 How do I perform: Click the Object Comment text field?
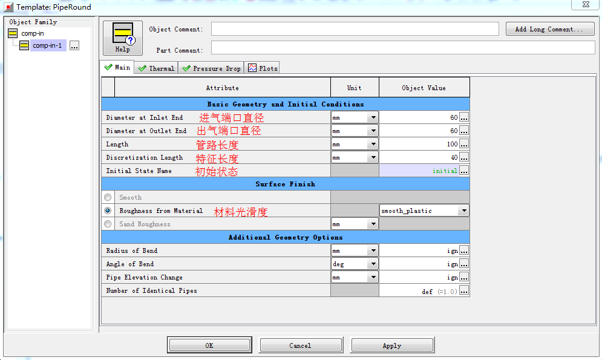355,29
